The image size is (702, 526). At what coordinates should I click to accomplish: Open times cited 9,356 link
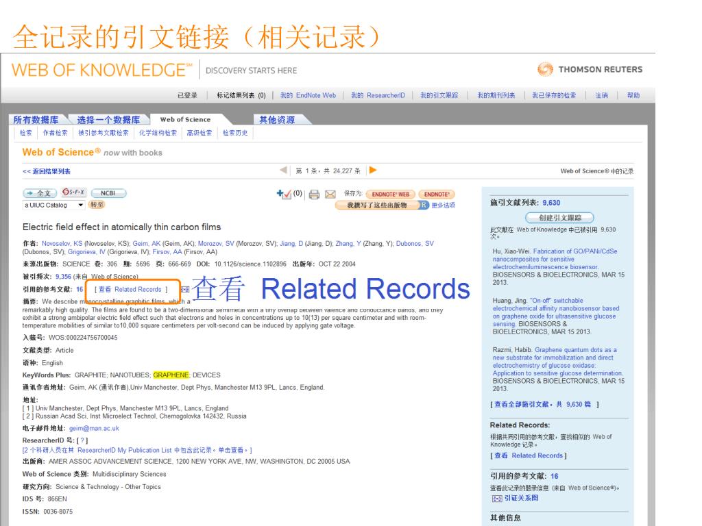click(x=63, y=277)
